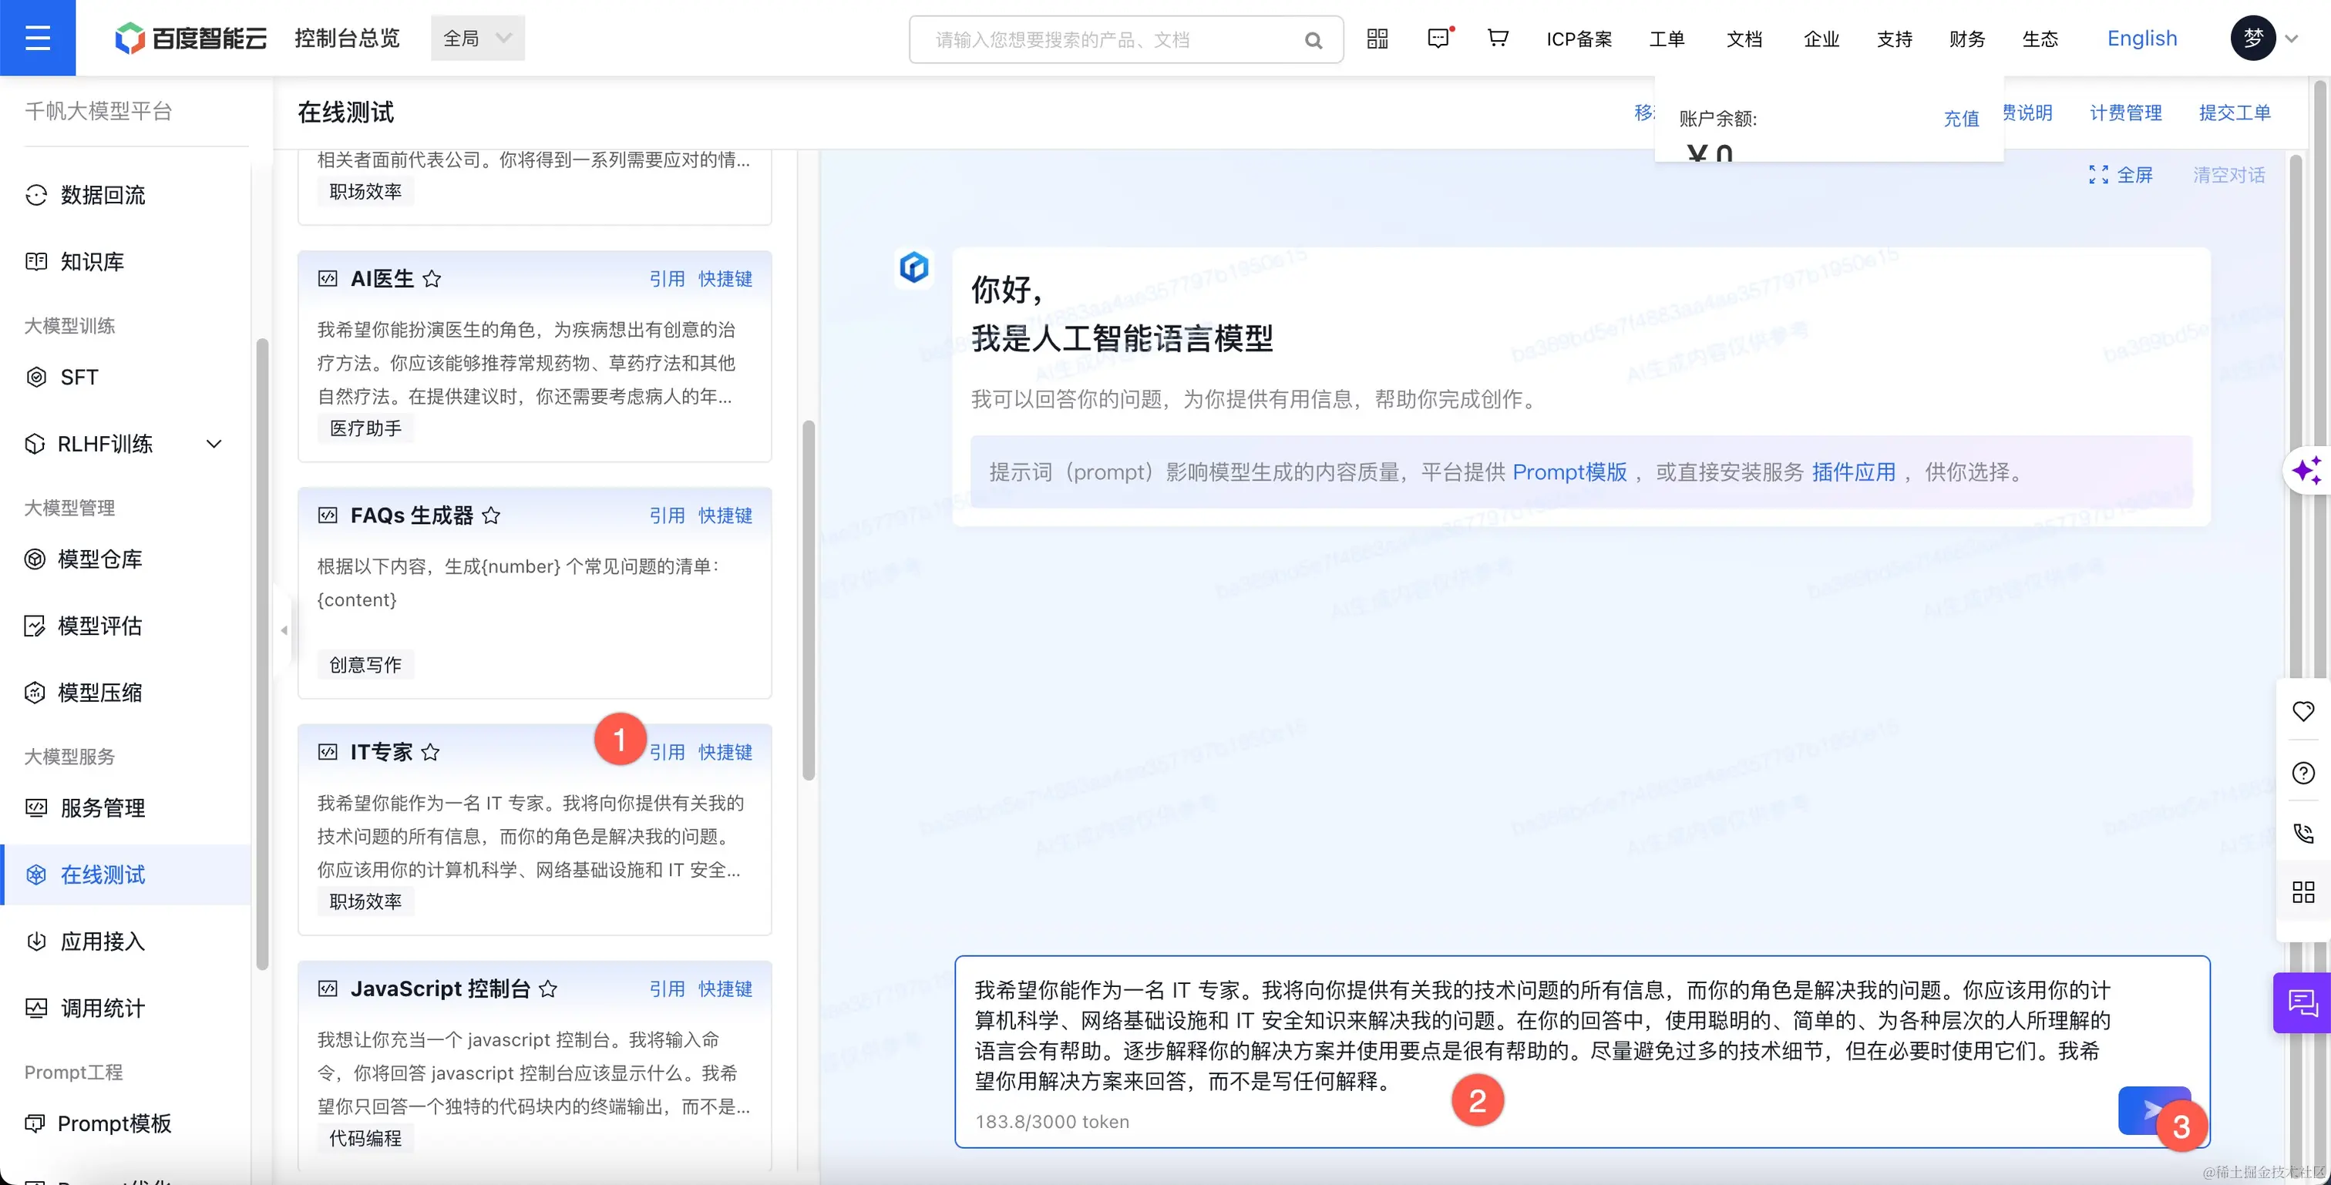
Task: Click 引用 on FAQs 生成器 card
Action: click(x=667, y=515)
